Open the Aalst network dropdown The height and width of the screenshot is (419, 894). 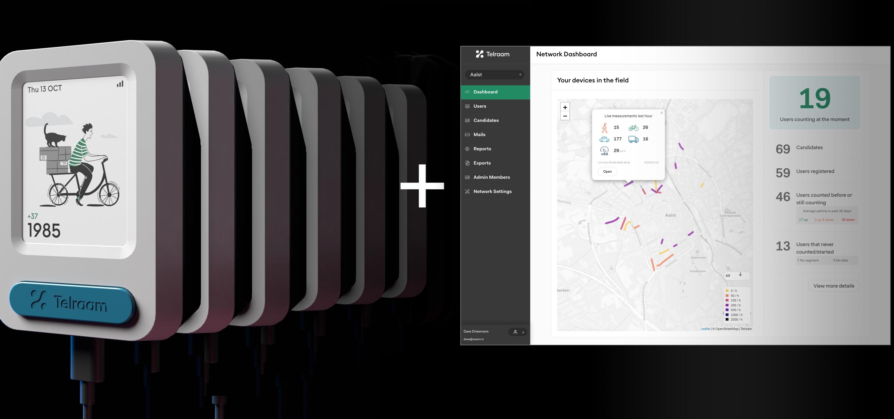[x=494, y=75]
